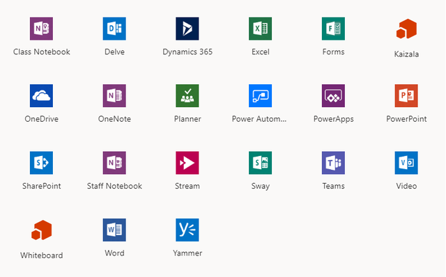
Task: Select the "Yammer" label text
Action: (x=187, y=253)
